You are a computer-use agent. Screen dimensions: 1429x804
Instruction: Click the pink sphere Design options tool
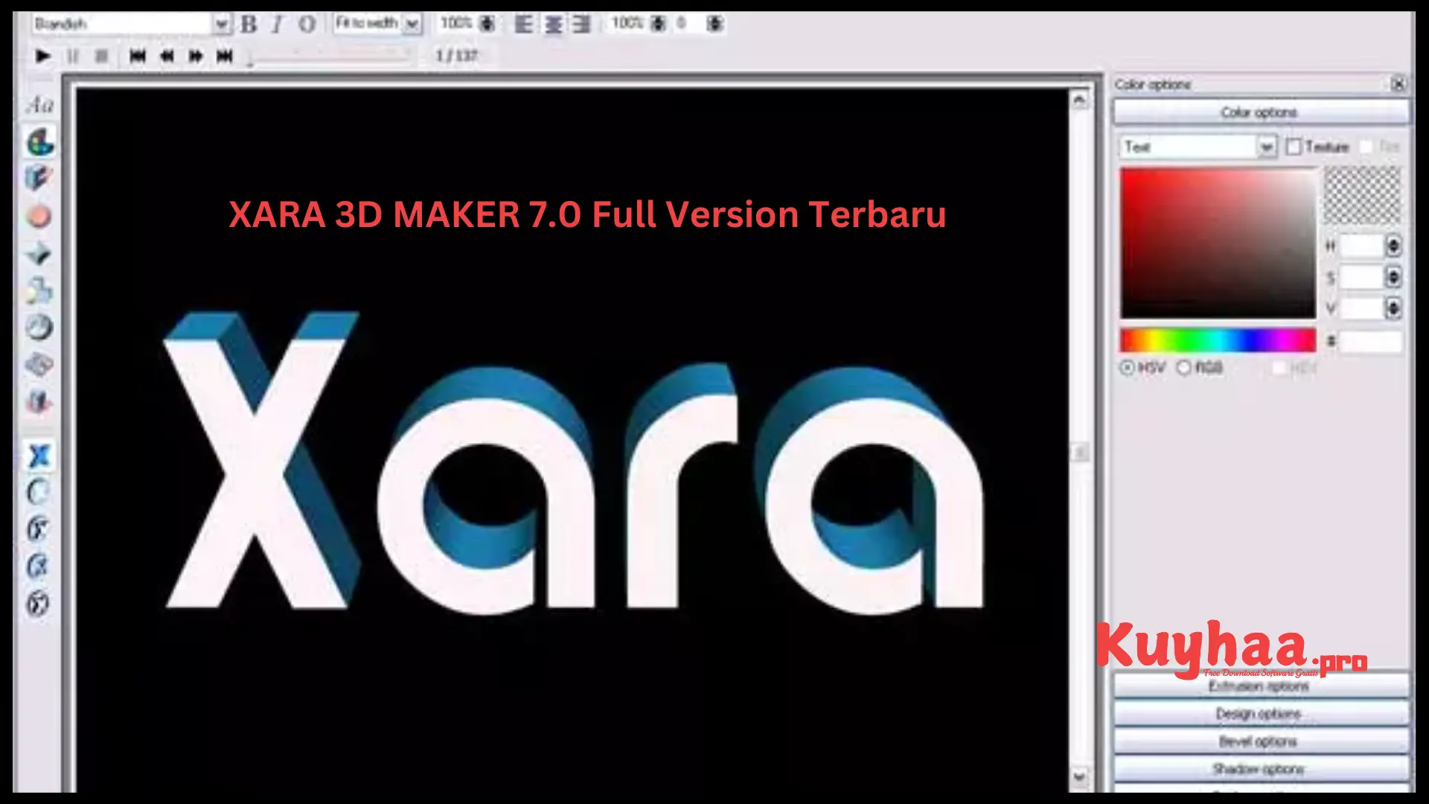coord(39,217)
